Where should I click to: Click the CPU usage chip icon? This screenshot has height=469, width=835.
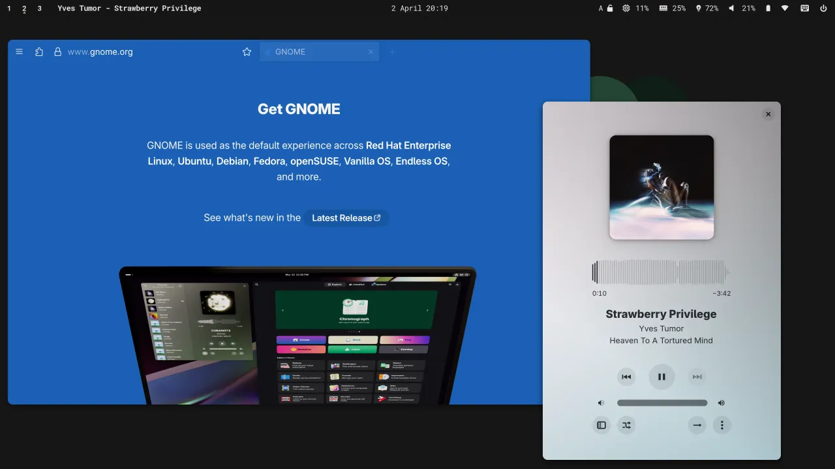626,8
